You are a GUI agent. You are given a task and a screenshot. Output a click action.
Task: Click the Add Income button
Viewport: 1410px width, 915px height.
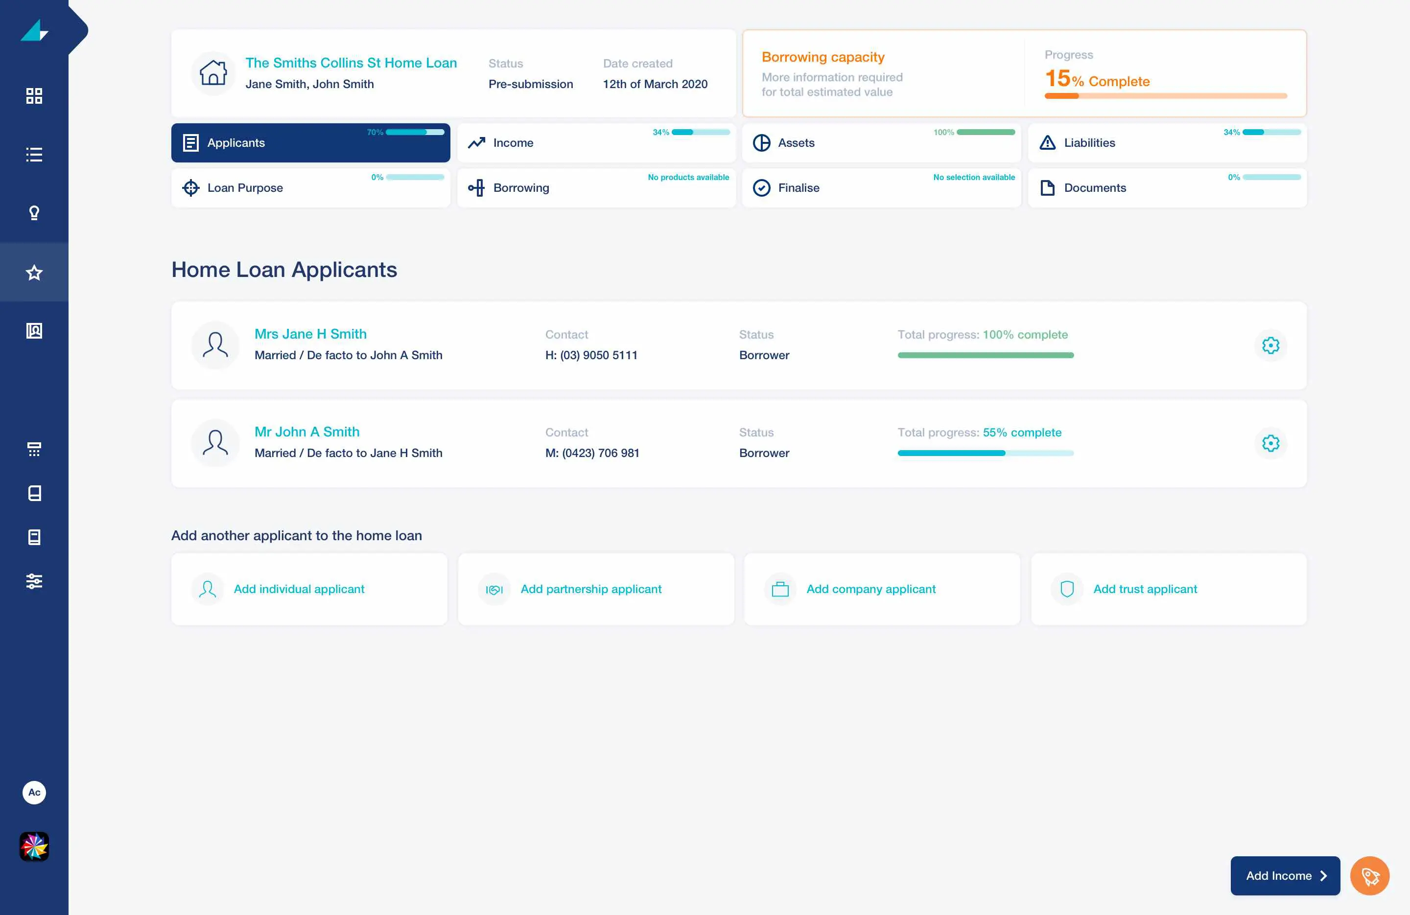[1284, 875]
